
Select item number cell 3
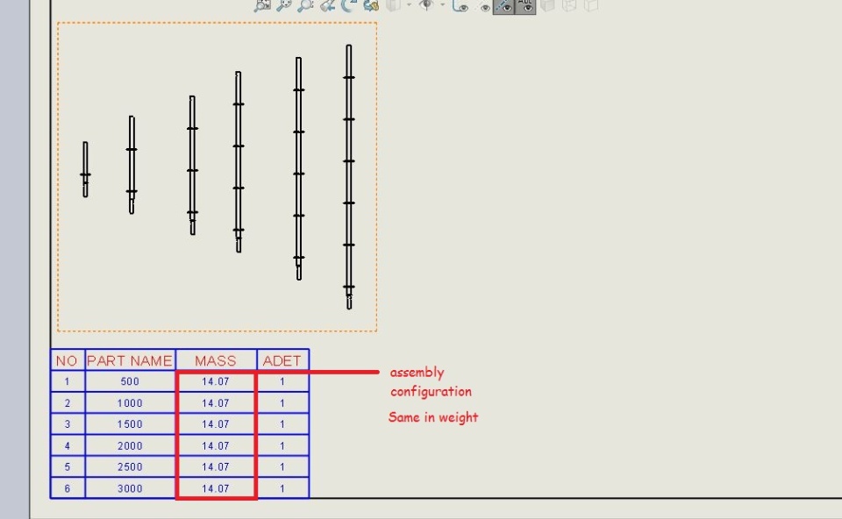tap(68, 424)
